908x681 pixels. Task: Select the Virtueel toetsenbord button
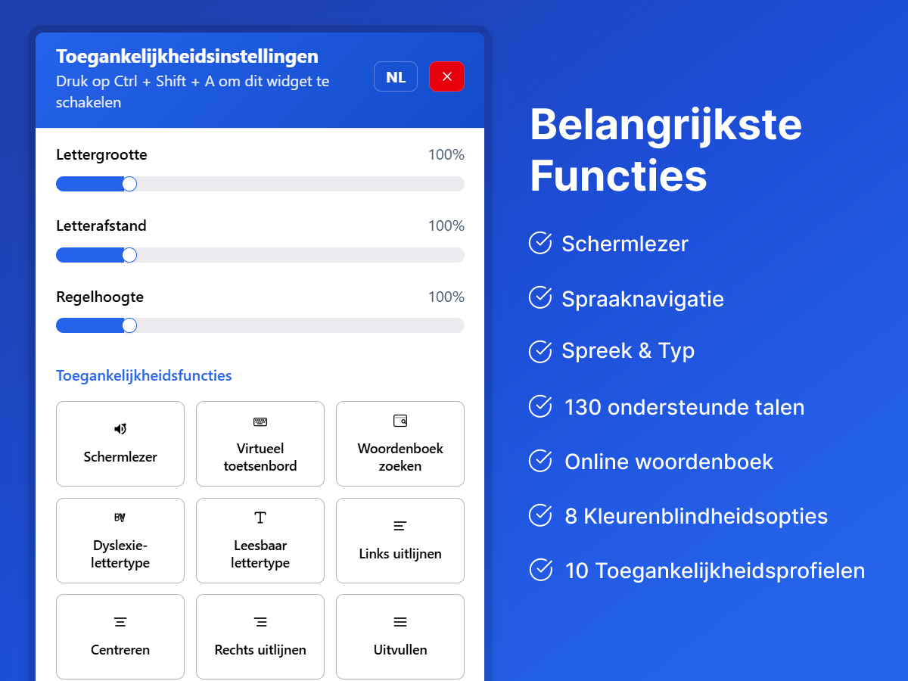coord(260,456)
